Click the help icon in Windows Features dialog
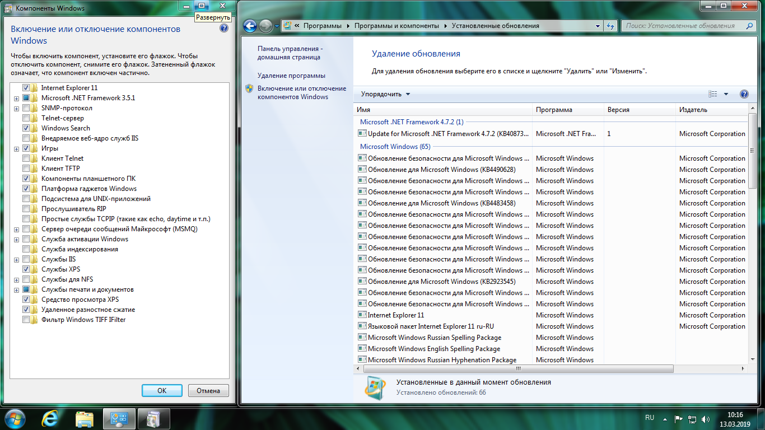The image size is (765, 430). [x=223, y=28]
